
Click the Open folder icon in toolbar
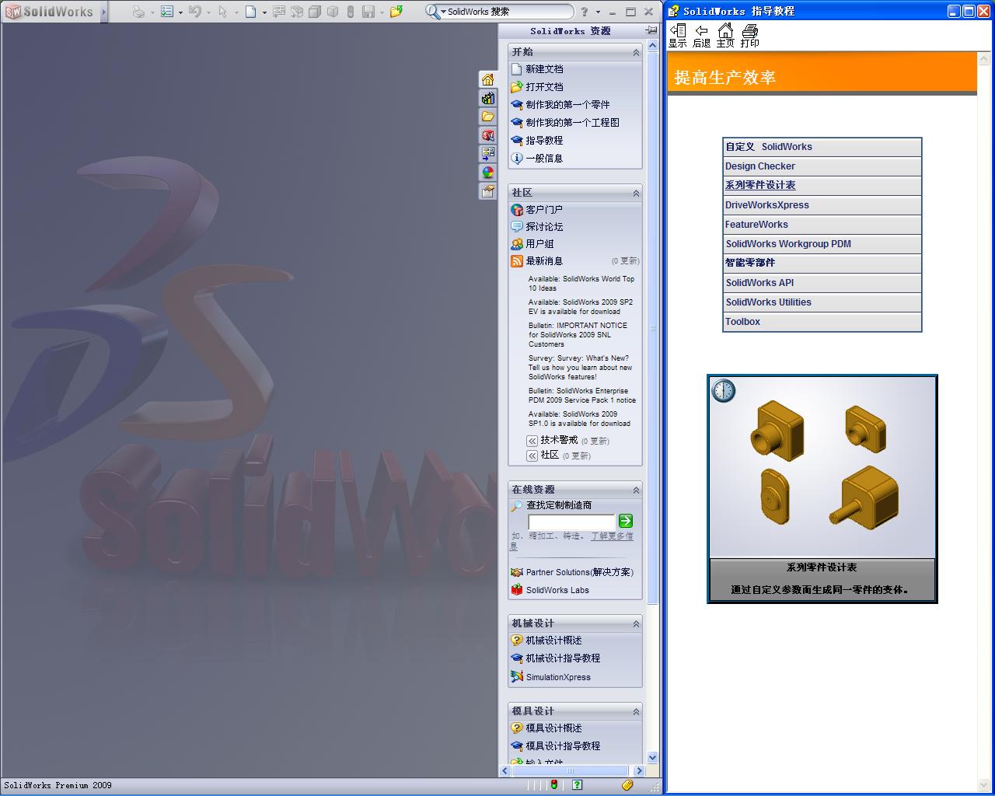[x=396, y=12]
